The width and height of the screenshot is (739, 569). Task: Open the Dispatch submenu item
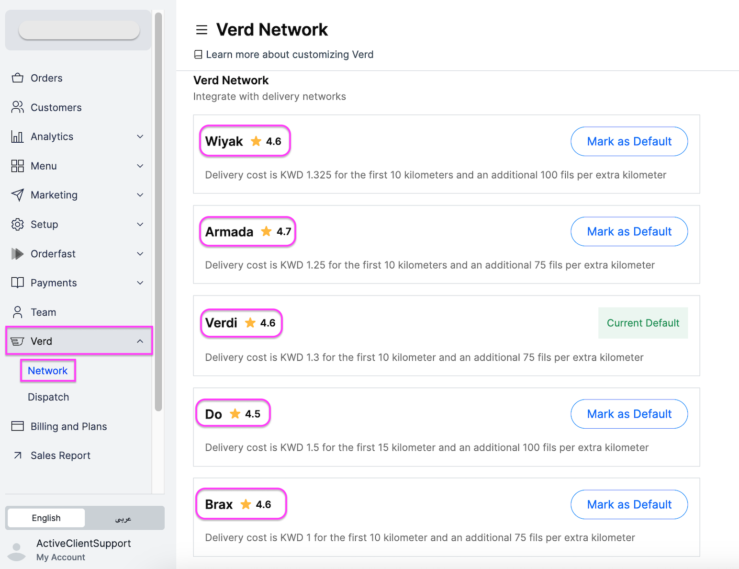[48, 397]
